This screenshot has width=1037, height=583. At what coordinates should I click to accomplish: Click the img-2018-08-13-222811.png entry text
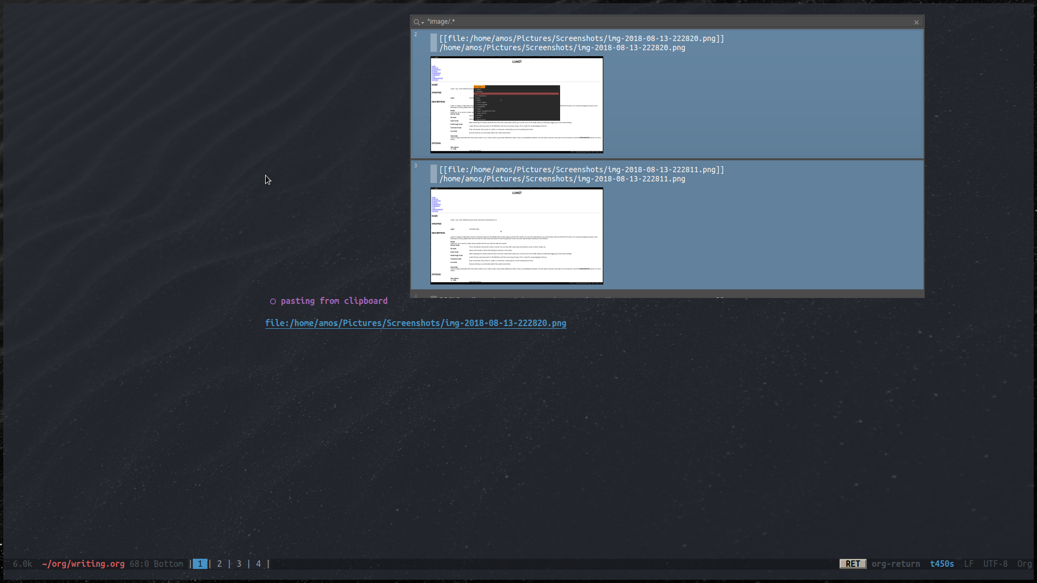(x=581, y=170)
